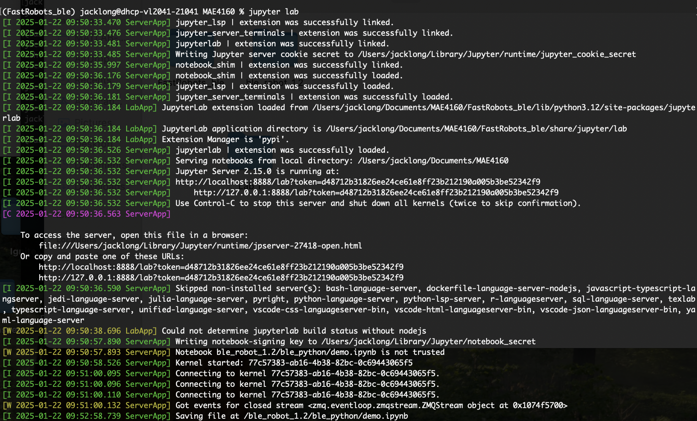The width and height of the screenshot is (697, 421).
Task: Click 'jupyter_server_terminals | extension was successfully linked.' line
Action: pos(228,33)
